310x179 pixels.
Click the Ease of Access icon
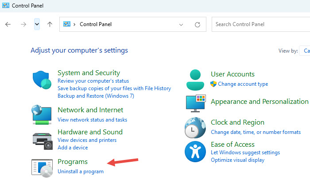pos(195,152)
